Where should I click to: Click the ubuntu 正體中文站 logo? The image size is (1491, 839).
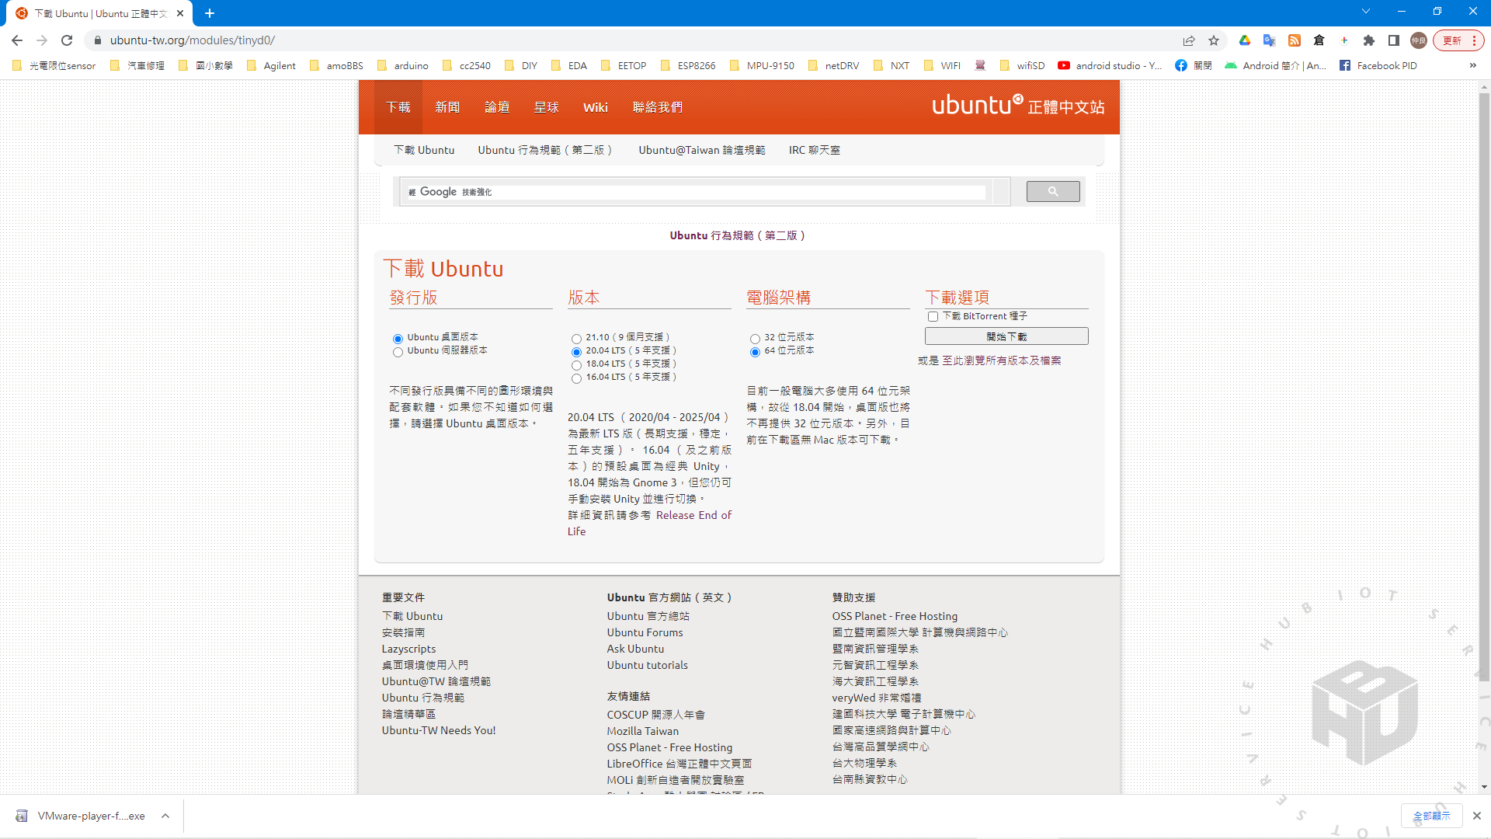[x=1018, y=105]
